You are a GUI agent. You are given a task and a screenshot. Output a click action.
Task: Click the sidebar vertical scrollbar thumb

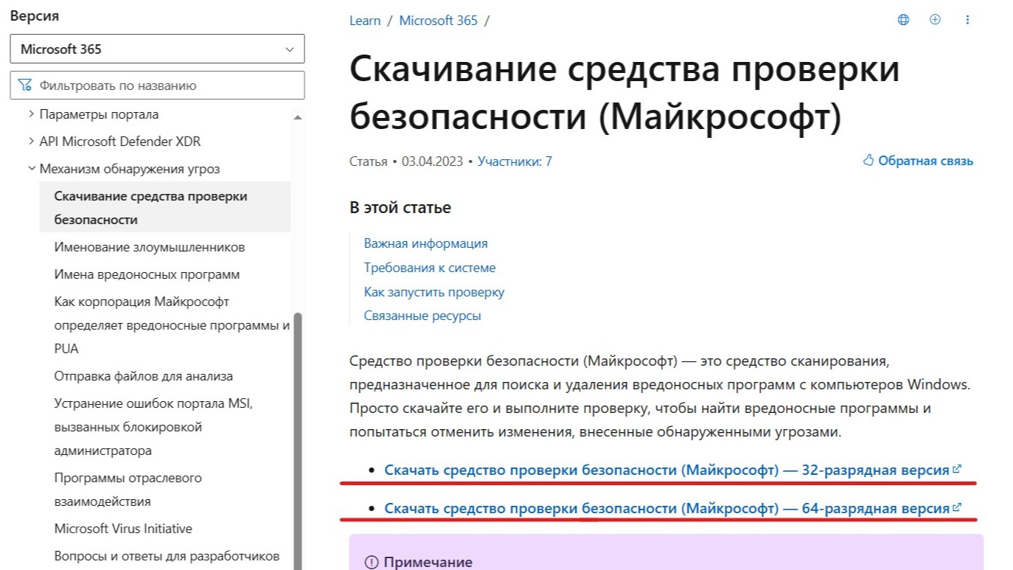pyautogui.click(x=298, y=441)
